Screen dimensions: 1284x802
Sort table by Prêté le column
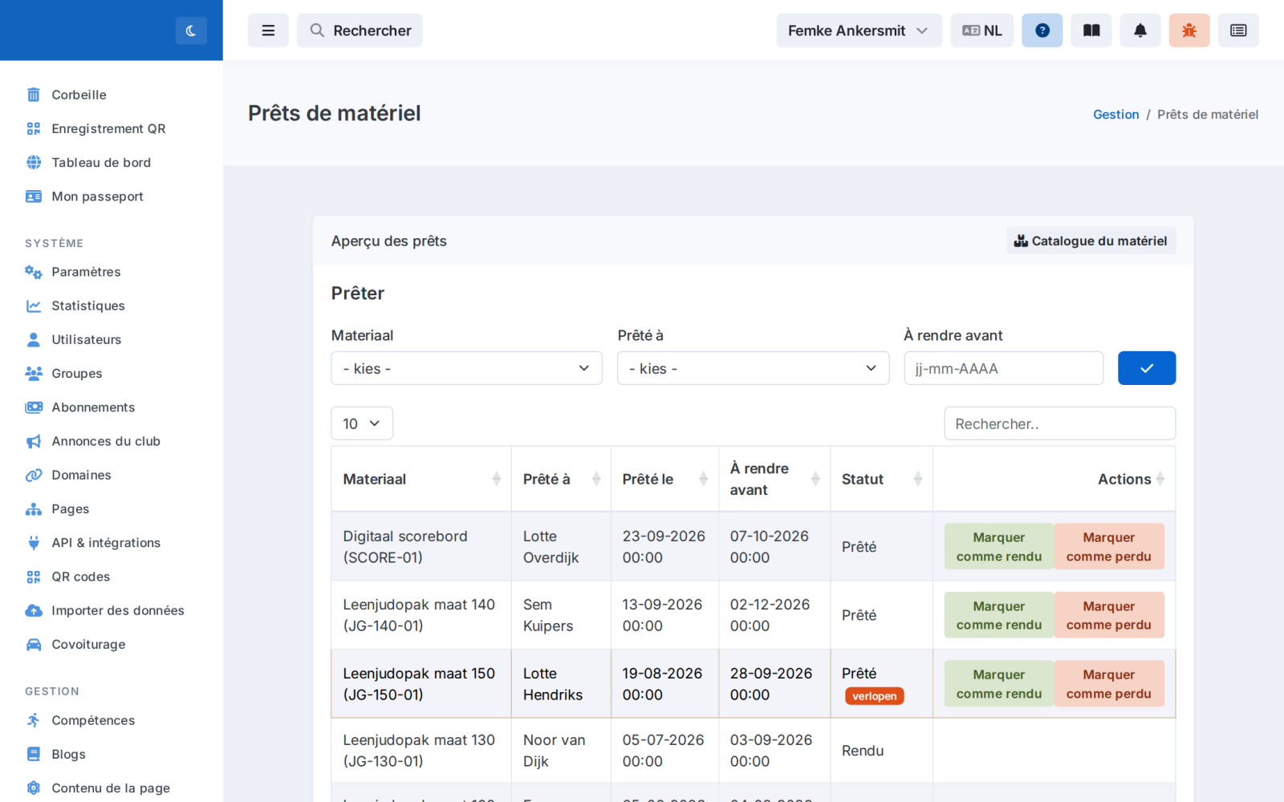click(664, 479)
